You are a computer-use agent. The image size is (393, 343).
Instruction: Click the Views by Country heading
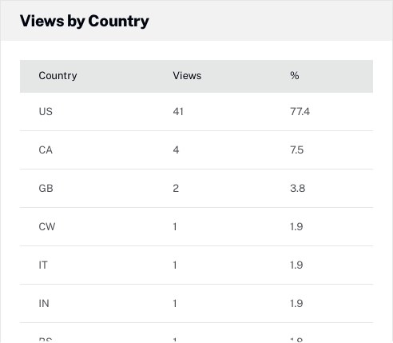[x=85, y=22]
